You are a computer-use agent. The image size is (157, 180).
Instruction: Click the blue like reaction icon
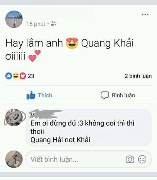(x=9, y=76)
